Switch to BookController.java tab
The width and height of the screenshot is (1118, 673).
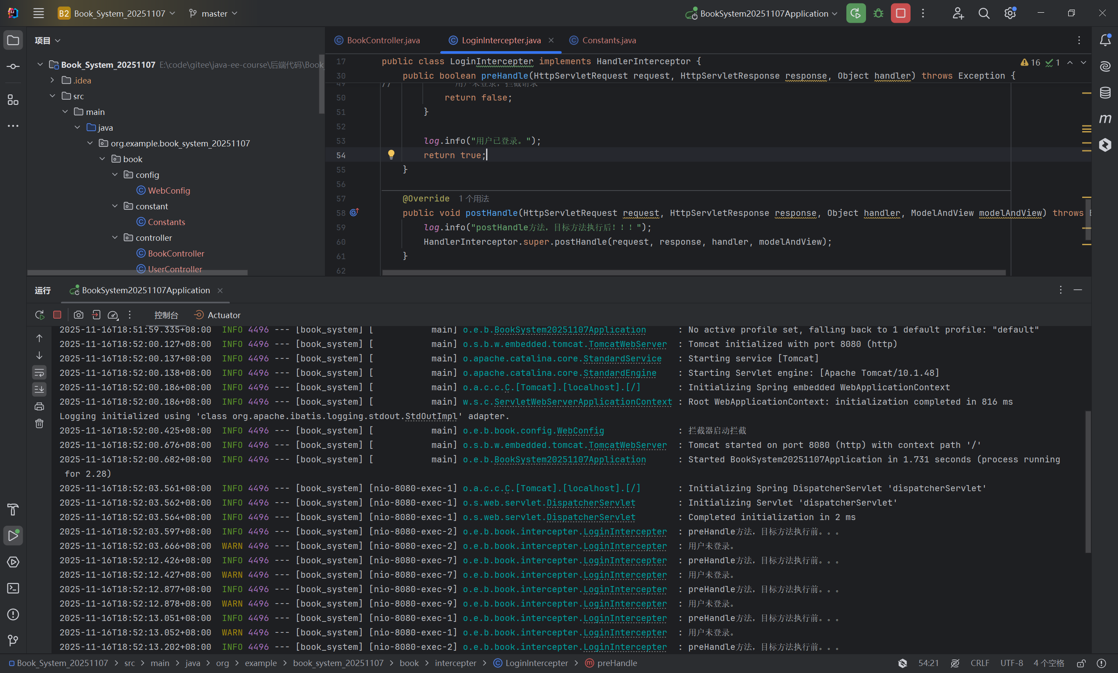377,40
